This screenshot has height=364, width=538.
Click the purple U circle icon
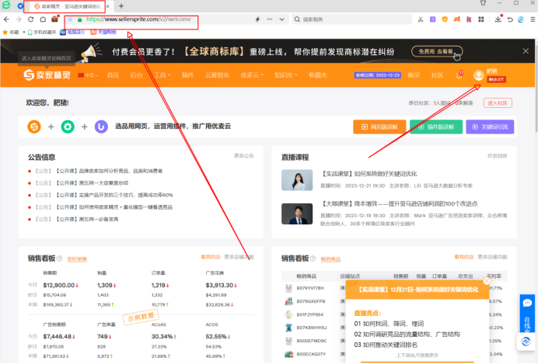pyautogui.click(x=101, y=127)
